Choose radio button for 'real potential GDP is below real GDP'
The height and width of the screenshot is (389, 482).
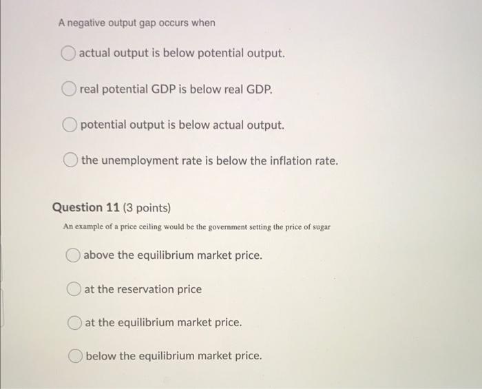[x=70, y=90]
